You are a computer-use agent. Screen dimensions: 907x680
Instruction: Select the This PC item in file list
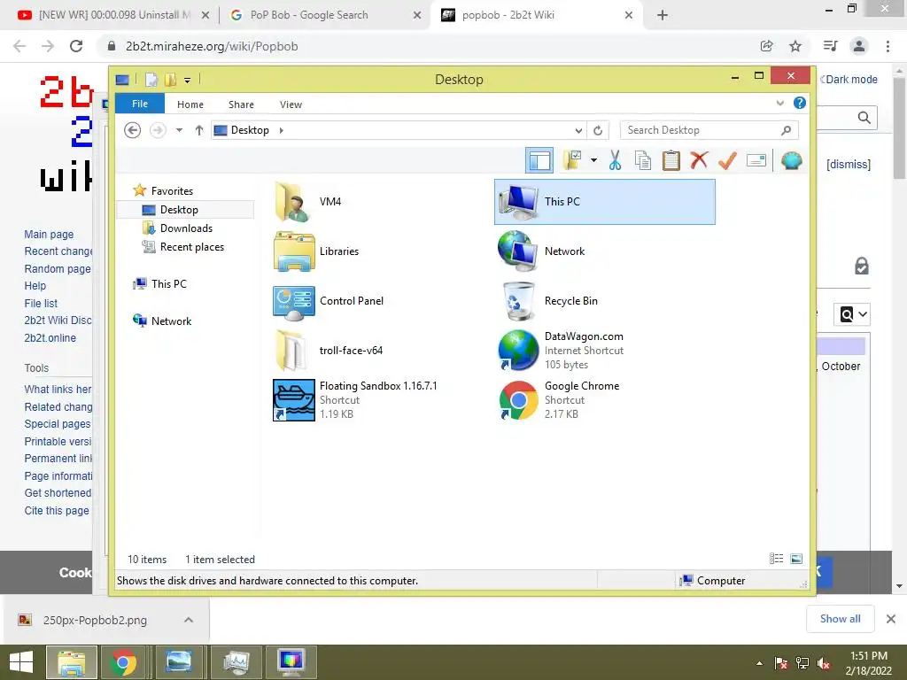pos(604,201)
